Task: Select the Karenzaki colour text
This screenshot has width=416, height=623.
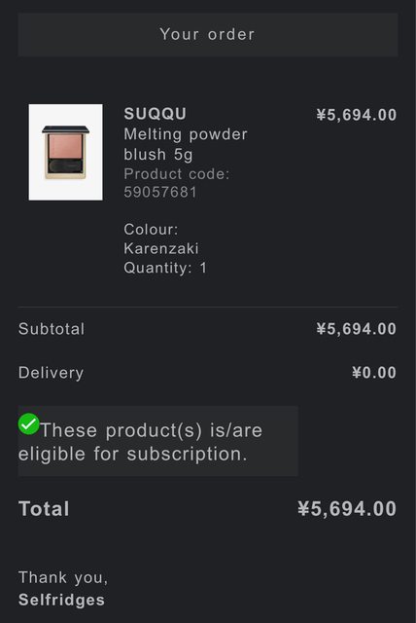Action: point(161,248)
